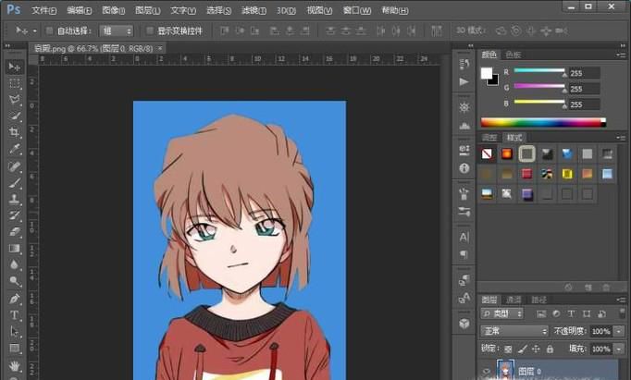The image size is (631, 380).
Task: Switch to the 路径 tab
Action: point(538,300)
